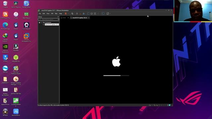Click the Send Ctrl+Alt+Del toolbar icon
The height and width of the screenshot is (119, 212).
pyautogui.click(x=72, y=14)
